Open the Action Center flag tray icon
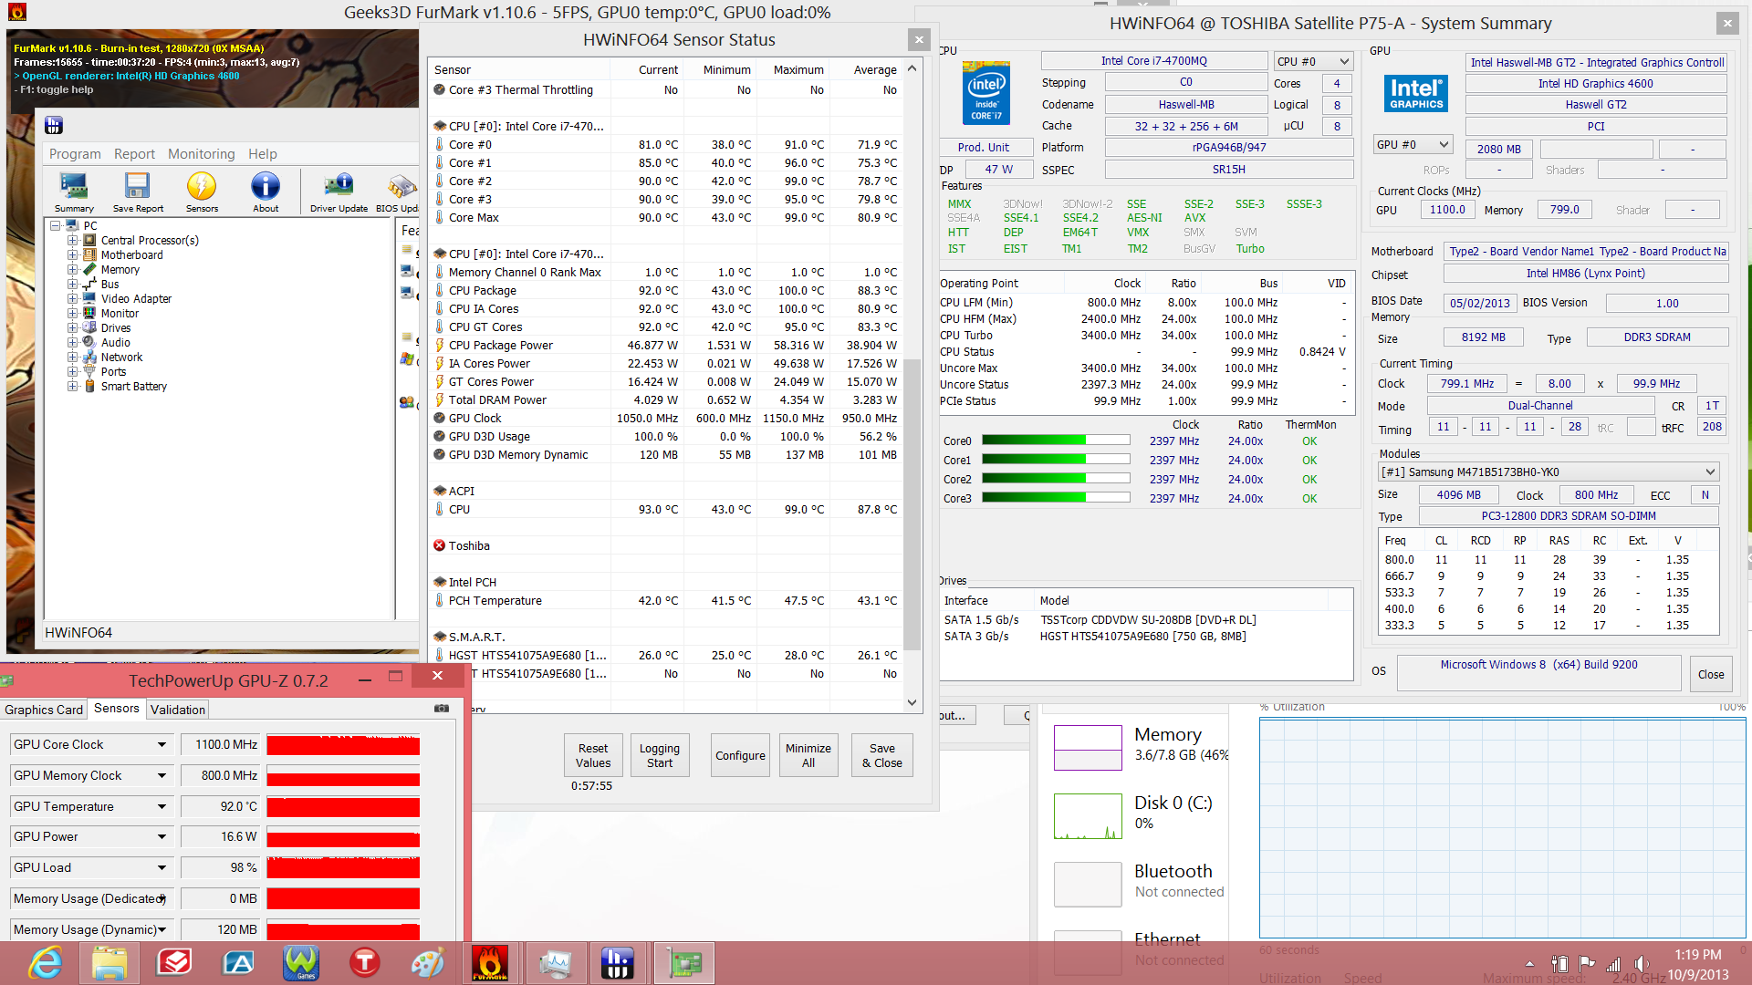The height and width of the screenshot is (985, 1752). 1588,964
